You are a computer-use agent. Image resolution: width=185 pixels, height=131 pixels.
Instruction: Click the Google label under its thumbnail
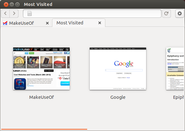(118, 97)
